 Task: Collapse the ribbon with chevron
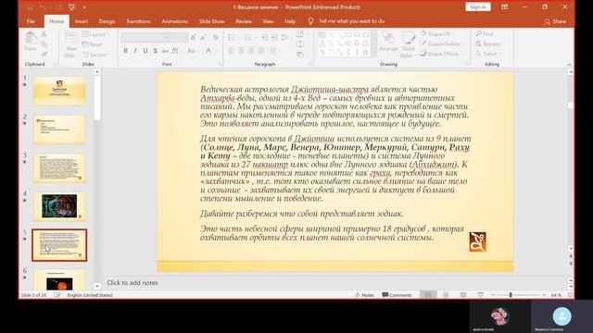pyautogui.click(x=569, y=65)
